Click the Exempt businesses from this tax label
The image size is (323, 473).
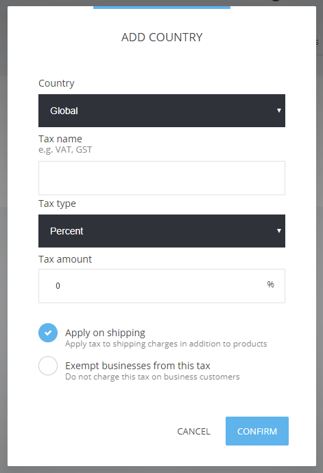[x=138, y=366]
